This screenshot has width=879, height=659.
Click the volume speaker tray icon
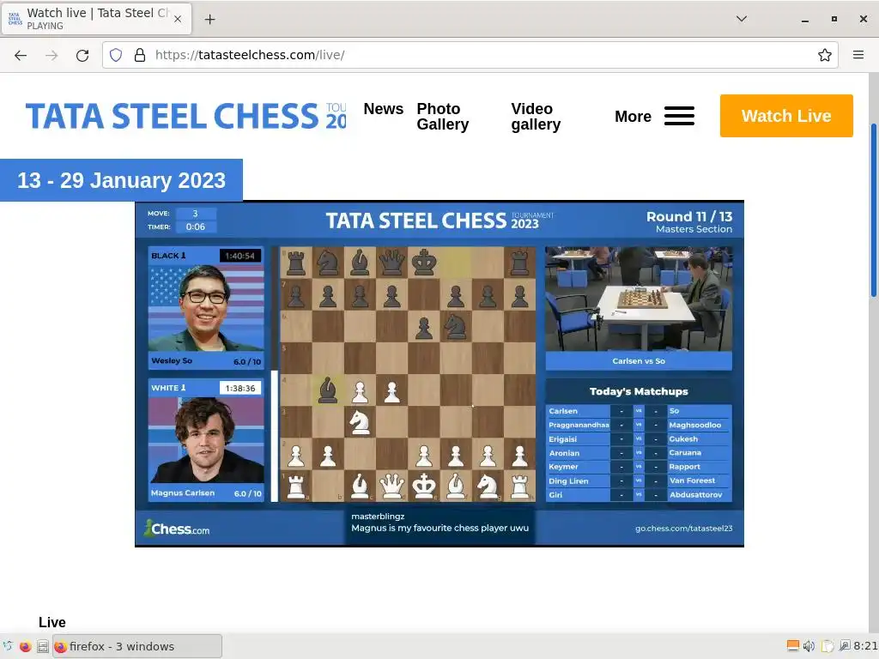coord(809,647)
